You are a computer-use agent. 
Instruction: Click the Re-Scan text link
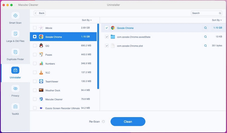94,122
